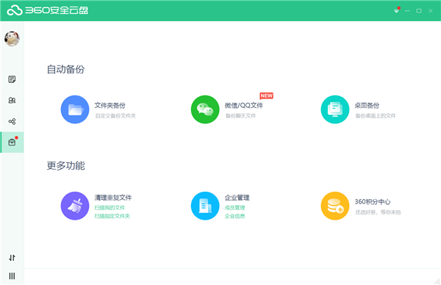Open 桌面备份 feature

pyautogui.click(x=367, y=105)
